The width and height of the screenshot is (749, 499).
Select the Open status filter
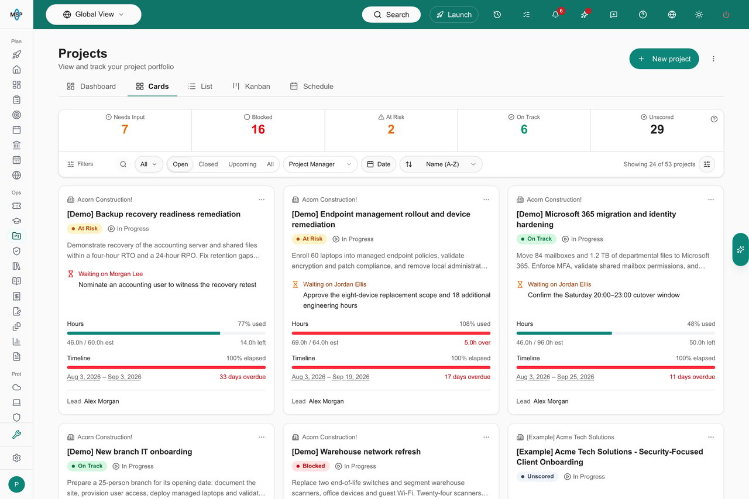tap(180, 164)
